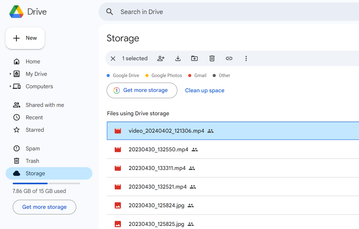Click the Get more storage button
This screenshot has width=359, height=229.
(x=142, y=90)
